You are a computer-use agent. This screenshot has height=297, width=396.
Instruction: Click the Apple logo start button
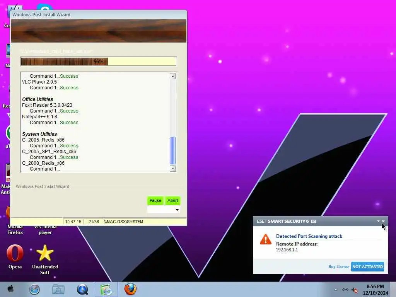point(10,289)
